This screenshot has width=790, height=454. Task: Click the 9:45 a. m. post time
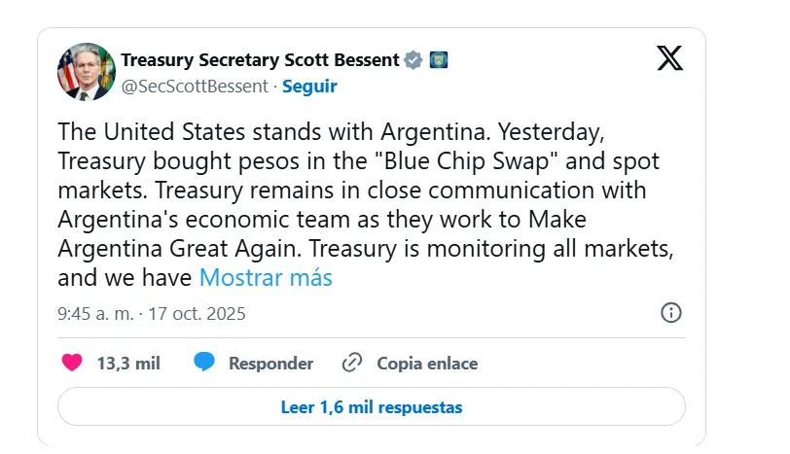coord(94,314)
